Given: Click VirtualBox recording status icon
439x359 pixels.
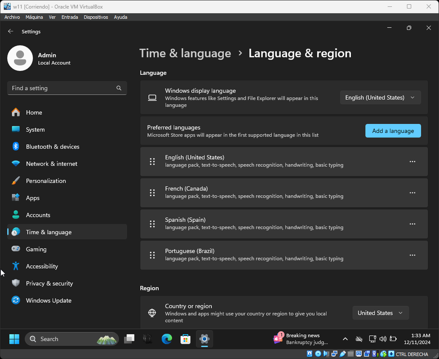Looking at the screenshot, I should click(367, 354).
